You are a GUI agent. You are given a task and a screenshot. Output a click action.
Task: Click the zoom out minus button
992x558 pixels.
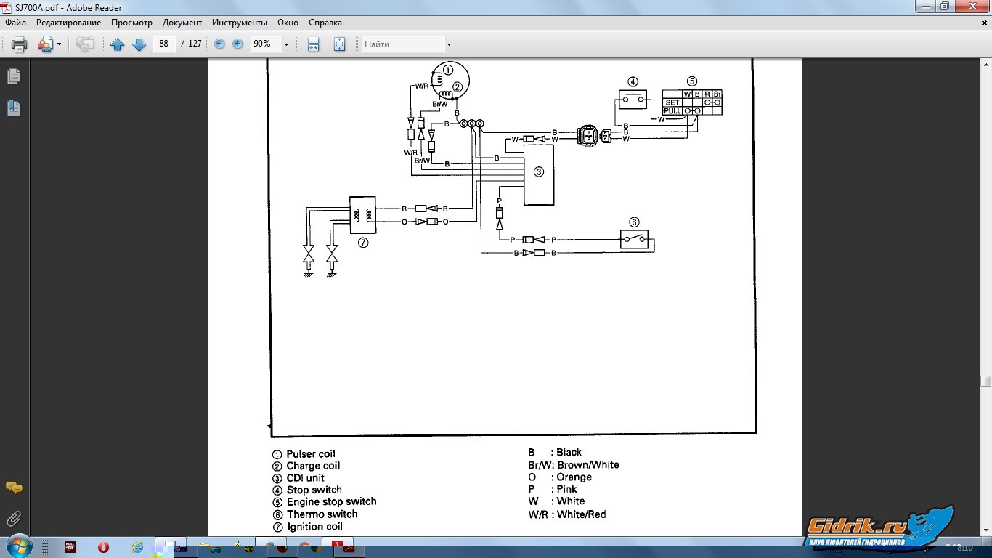219,44
